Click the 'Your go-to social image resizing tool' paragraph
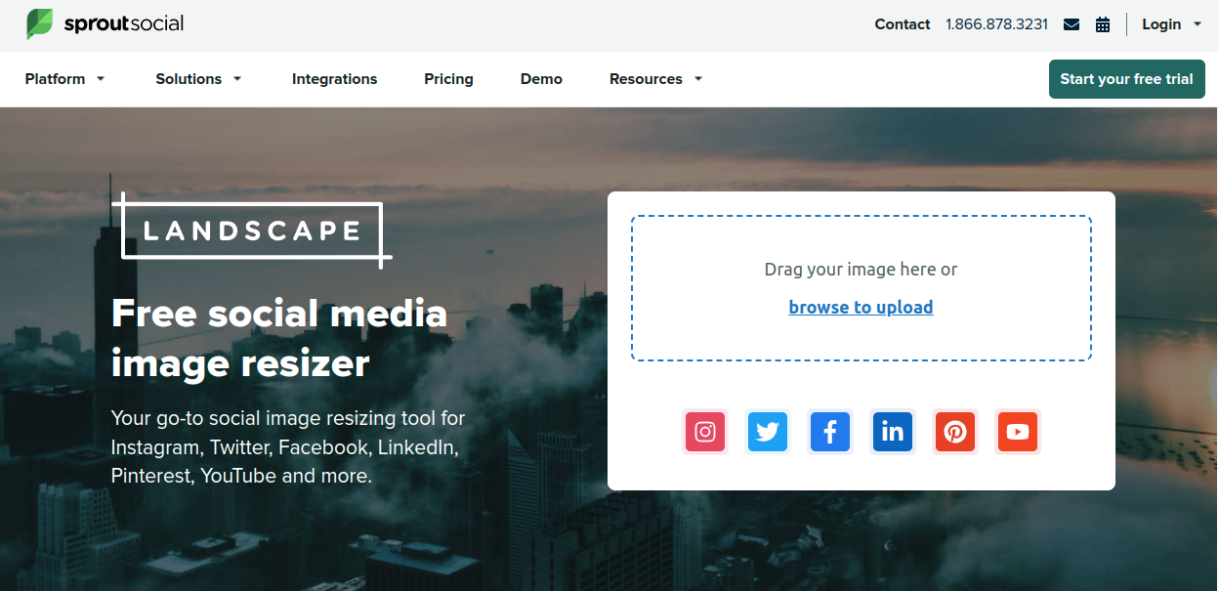This screenshot has height=591, width=1219. click(x=288, y=447)
